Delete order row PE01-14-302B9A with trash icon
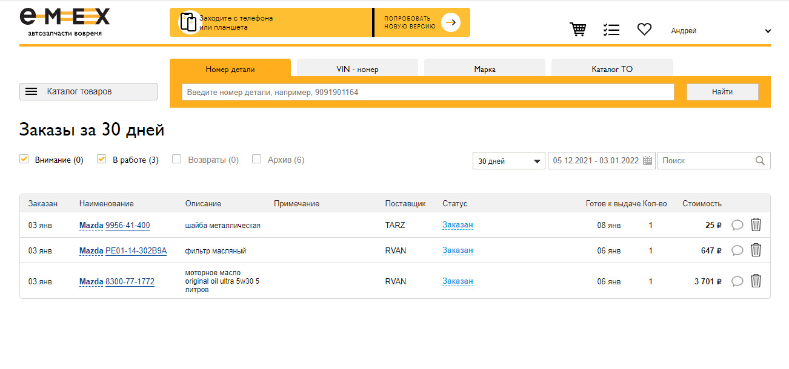789x369 pixels. (x=756, y=250)
